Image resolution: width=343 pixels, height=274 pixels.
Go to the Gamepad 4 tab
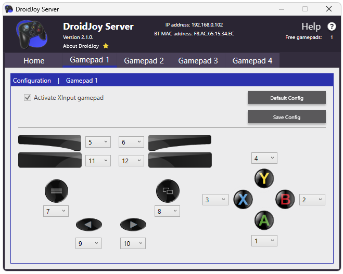pyautogui.click(x=252, y=60)
